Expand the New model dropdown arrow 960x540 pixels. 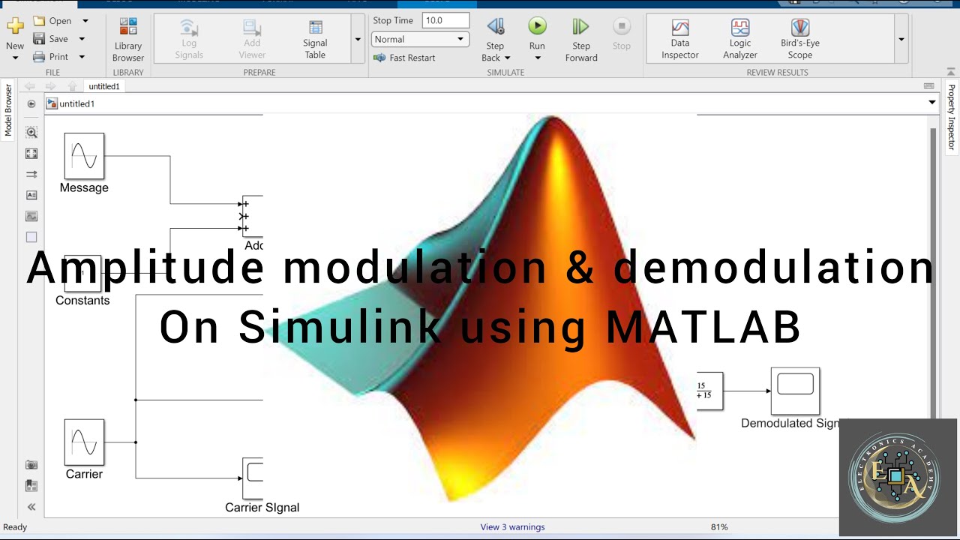[x=15, y=57]
